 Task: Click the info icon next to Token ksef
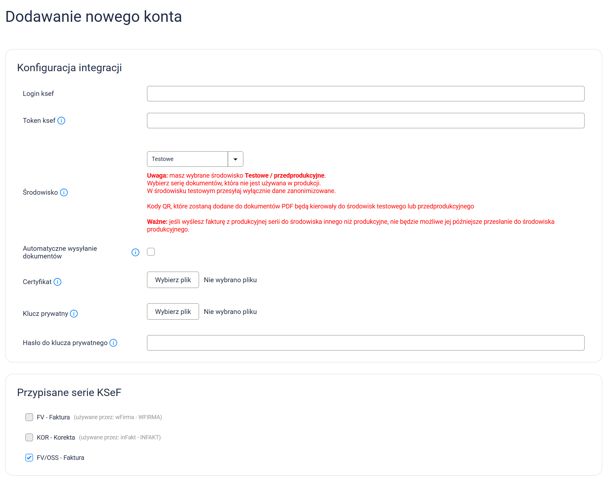(x=61, y=121)
